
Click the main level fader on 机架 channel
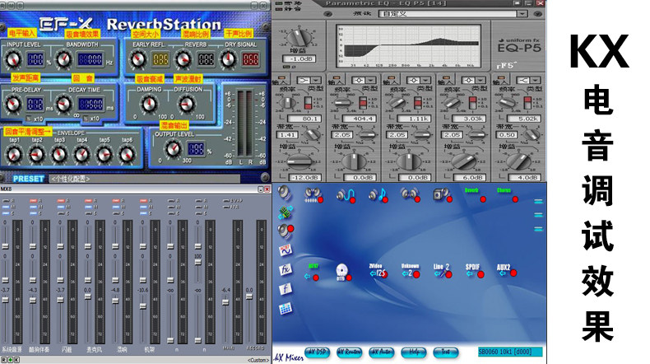click(143, 306)
